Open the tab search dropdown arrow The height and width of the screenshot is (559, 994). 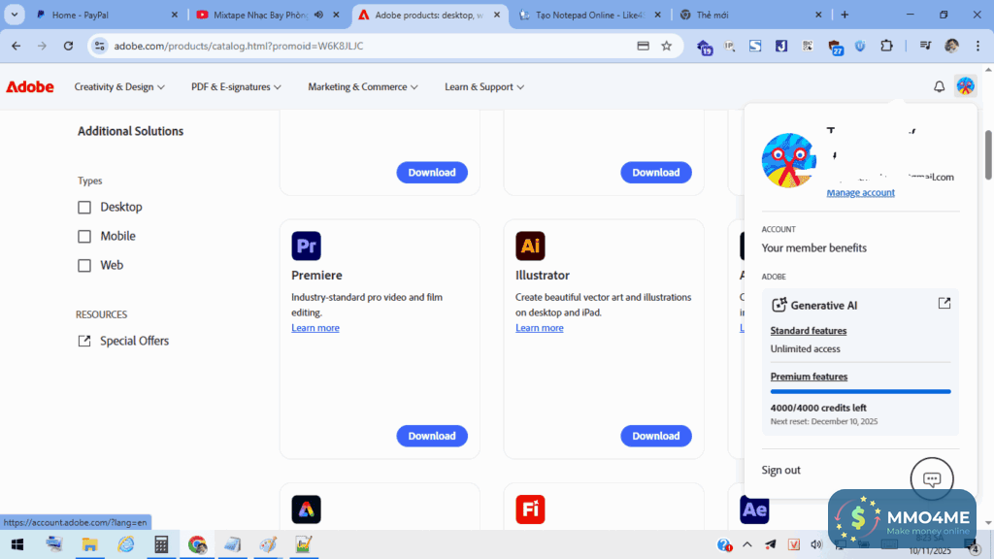click(x=14, y=15)
